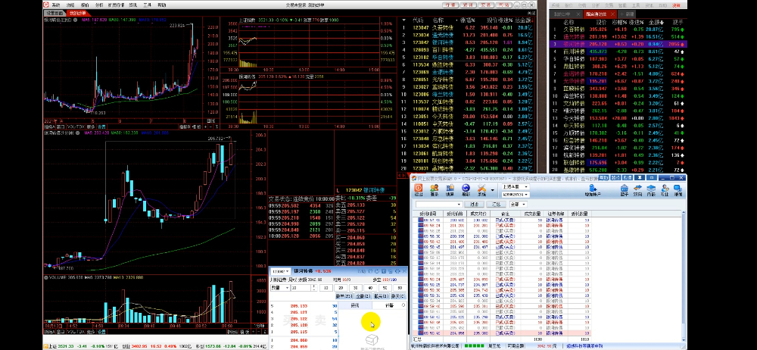The width and height of the screenshot is (757, 350).
Task: Click the '网站' button at the top right of the main window
Action: 503,5
